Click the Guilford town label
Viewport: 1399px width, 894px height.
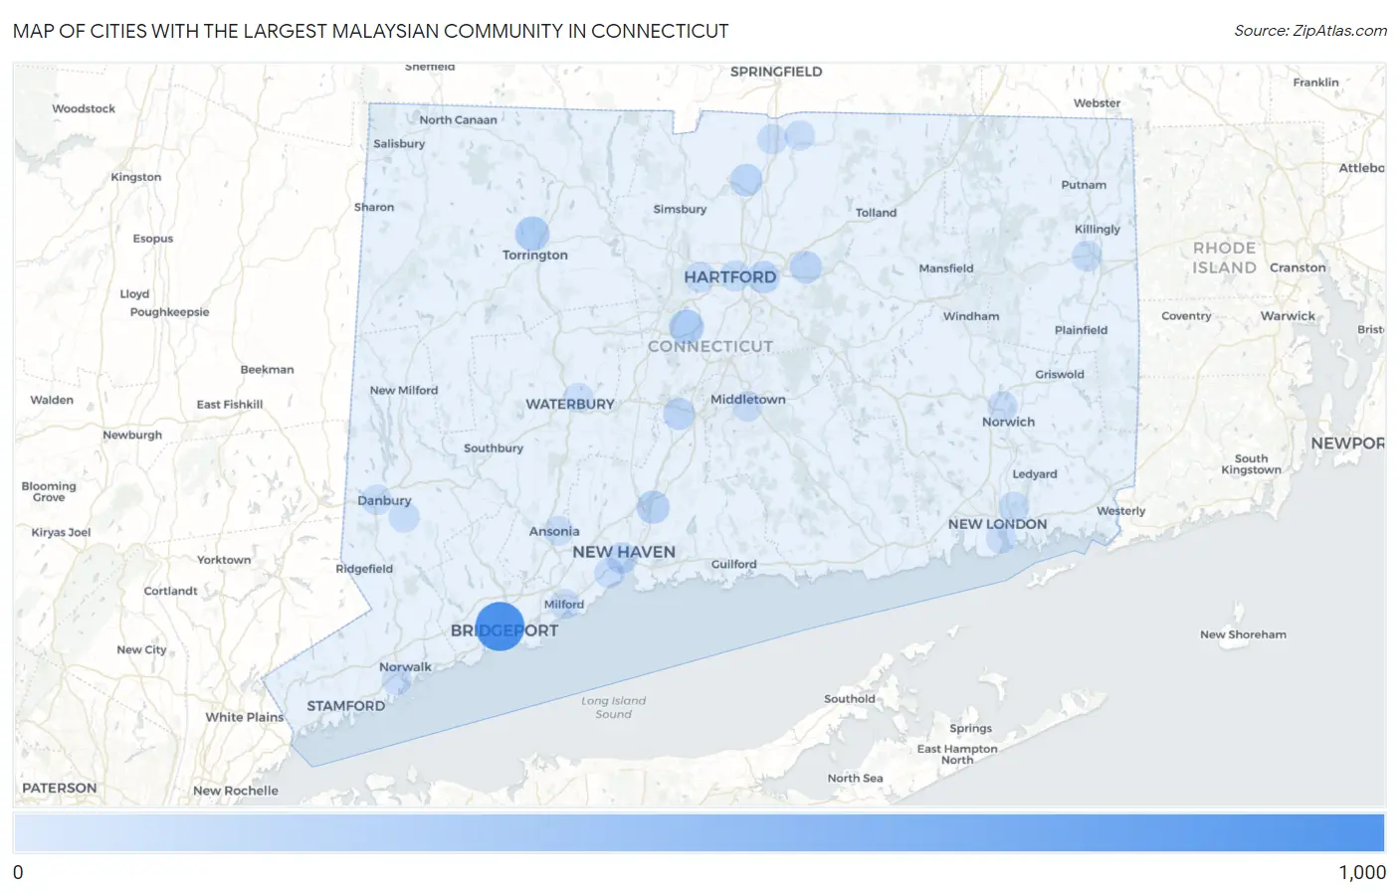click(733, 564)
